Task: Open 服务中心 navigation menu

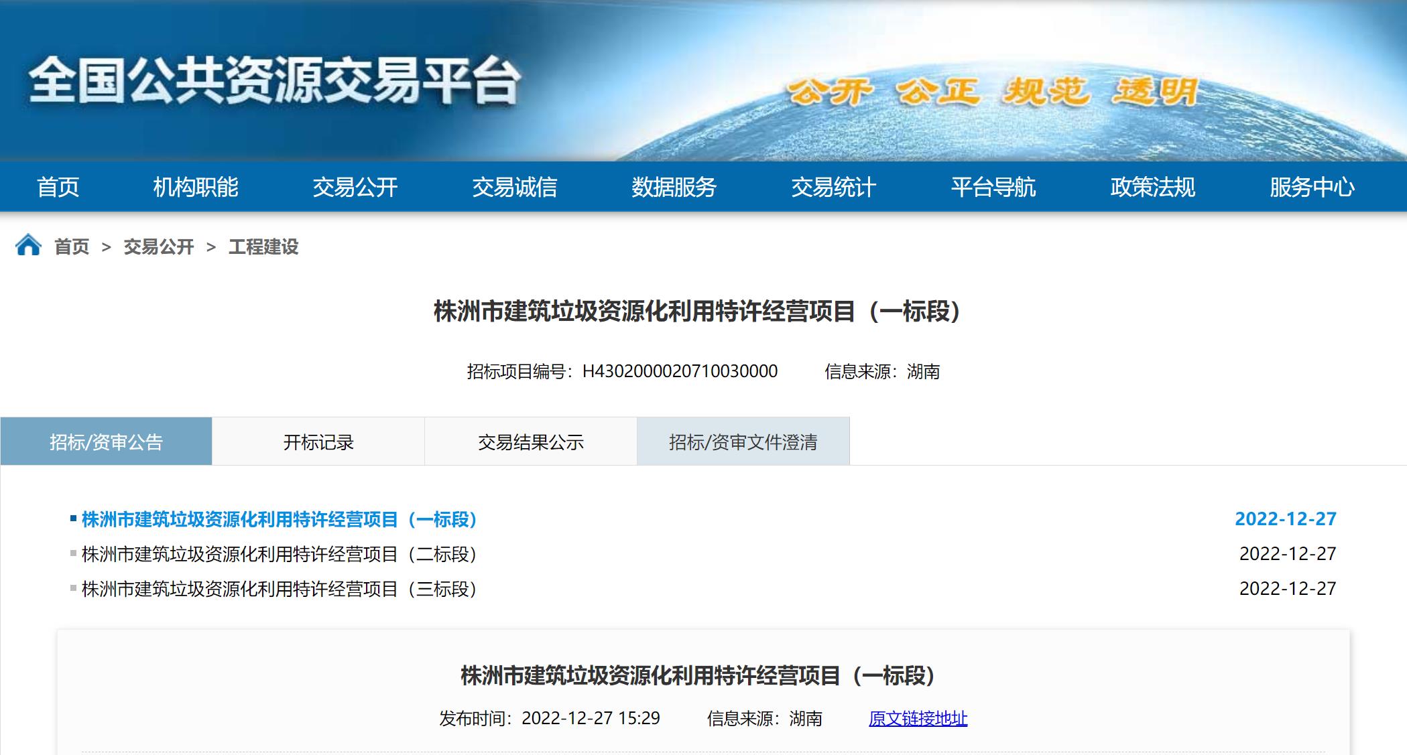Action: (1312, 187)
